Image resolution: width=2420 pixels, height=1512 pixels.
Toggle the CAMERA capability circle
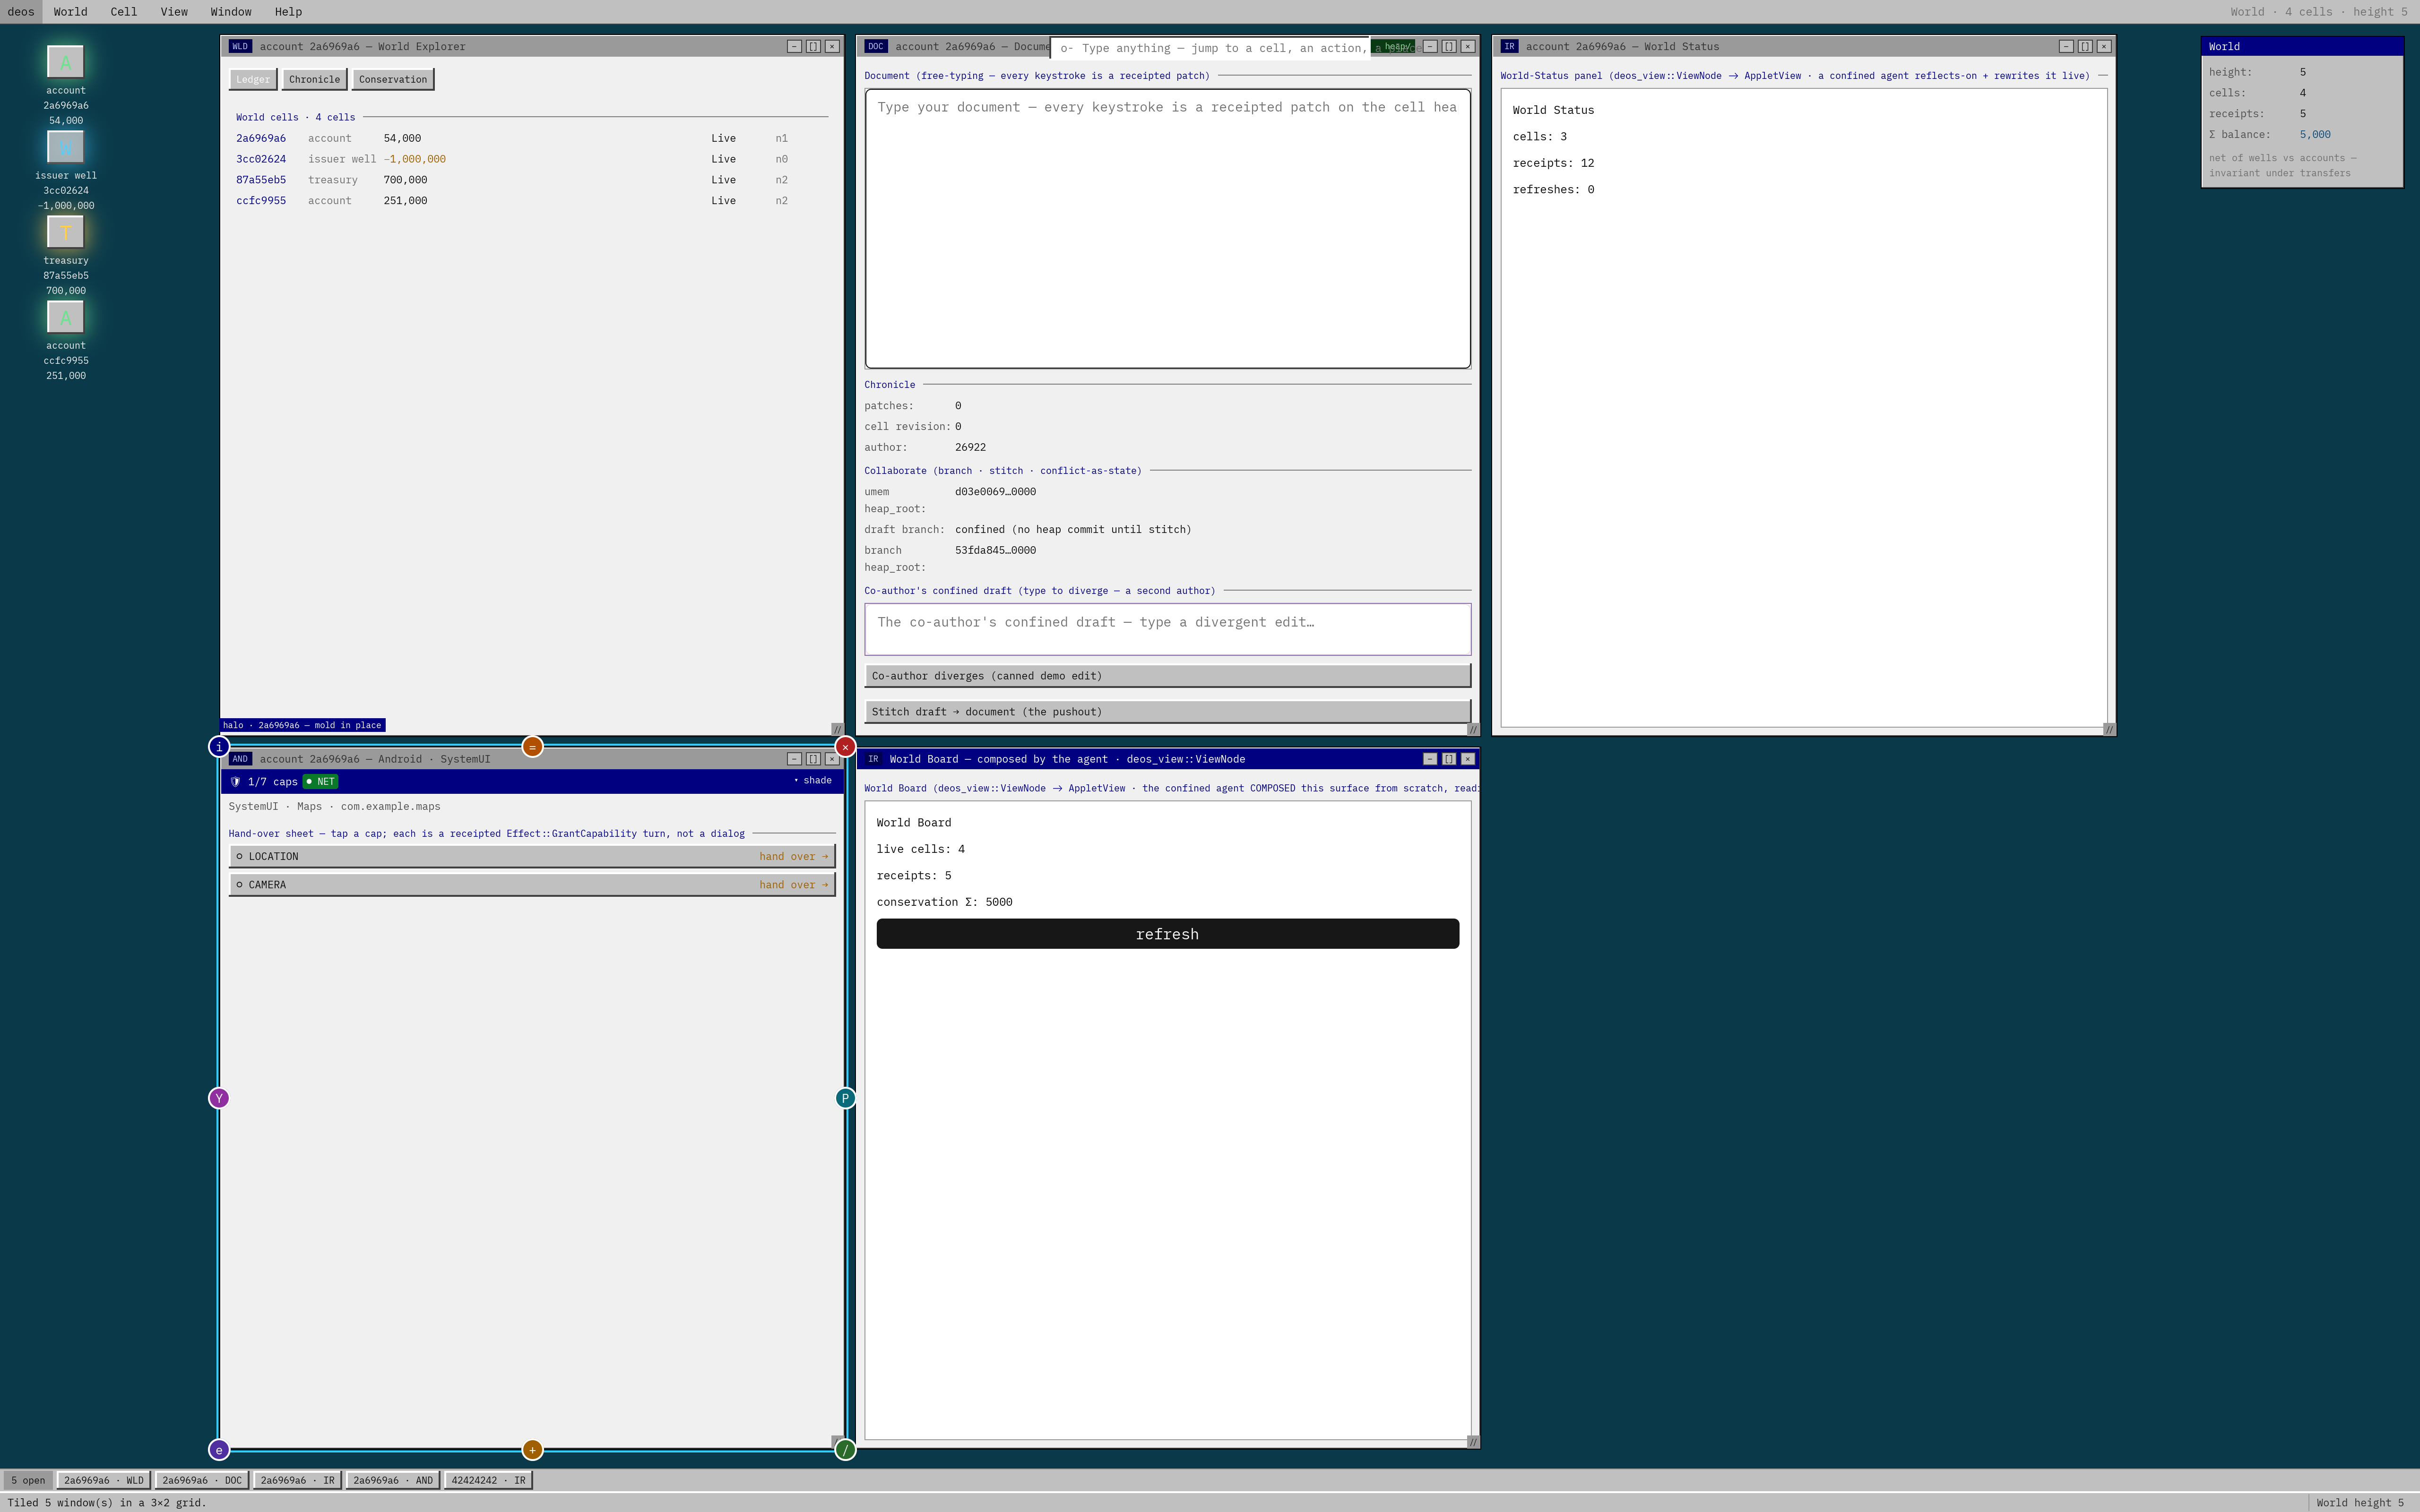[x=239, y=885]
